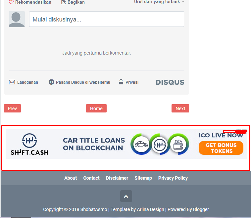The height and width of the screenshot is (218, 251).
Task: Open the 'Urut dari yang terbaik' sort dropdown
Action: [159, 2]
